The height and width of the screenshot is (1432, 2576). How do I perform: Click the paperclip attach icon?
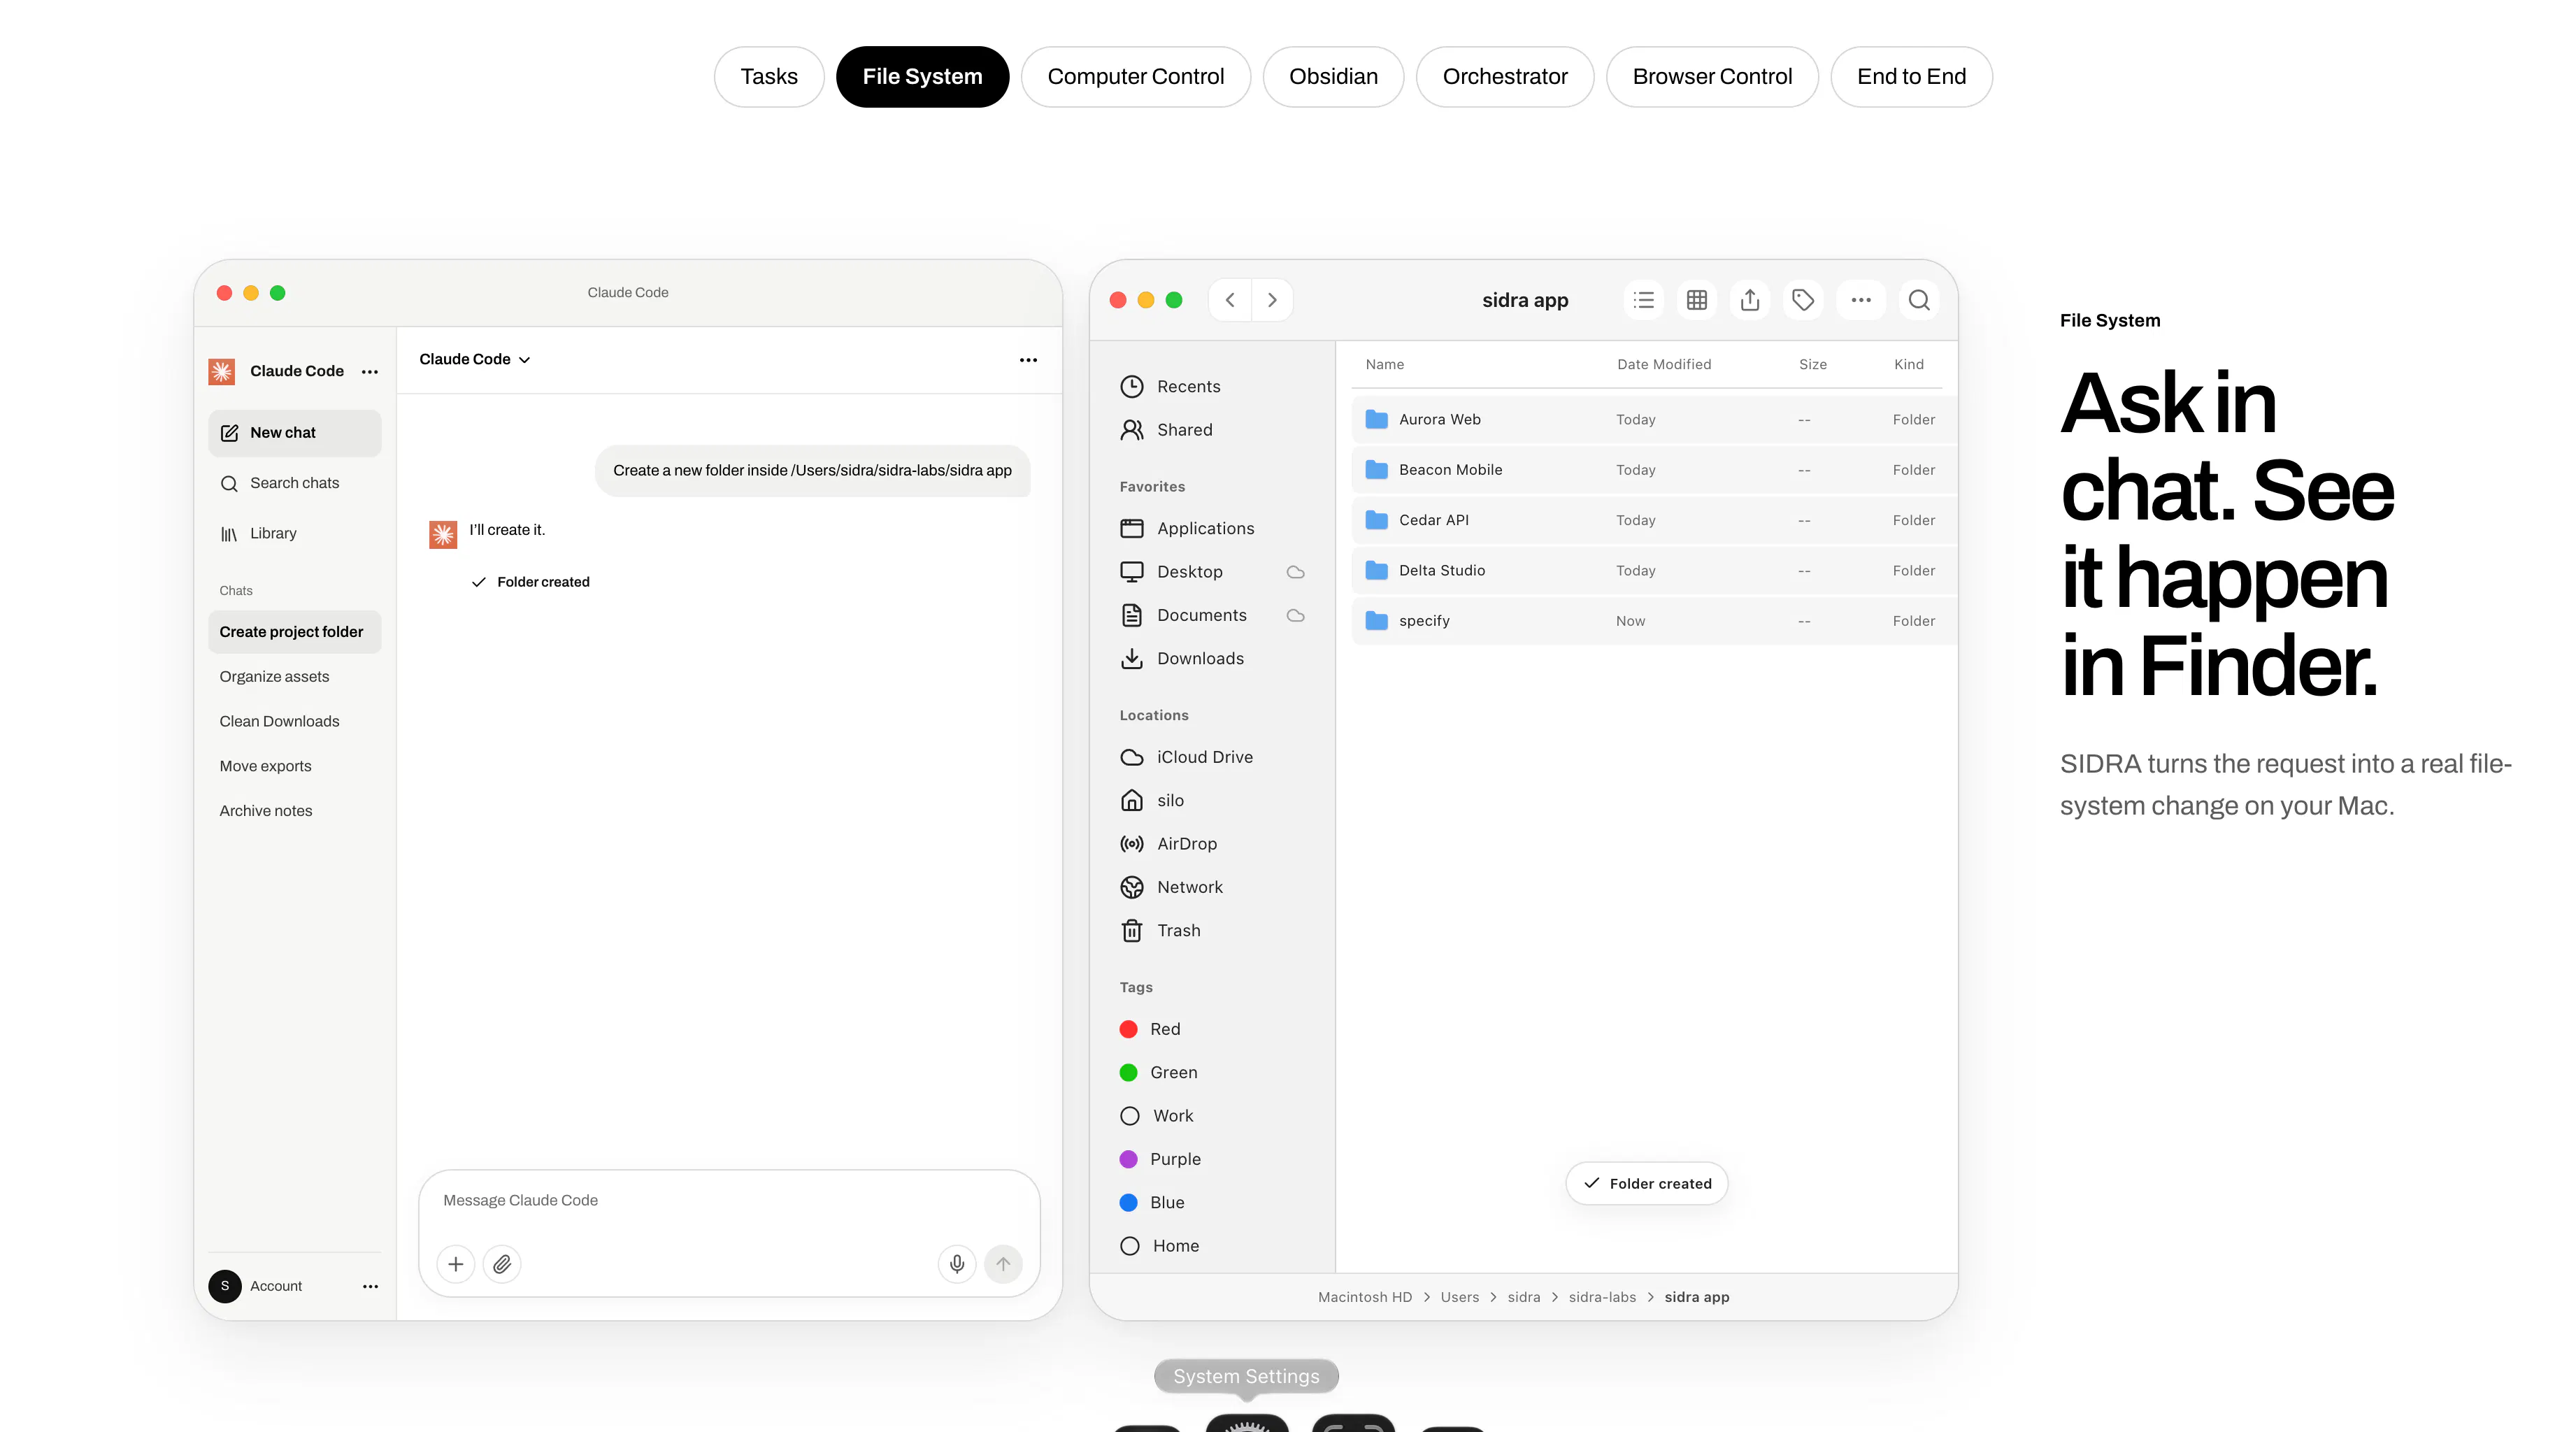tap(502, 1264)
